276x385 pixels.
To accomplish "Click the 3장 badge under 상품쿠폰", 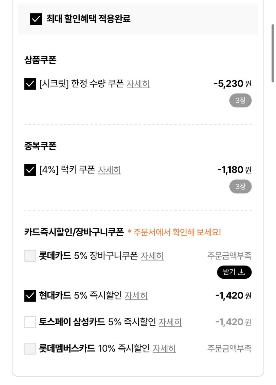I will [x=240, y=101].
